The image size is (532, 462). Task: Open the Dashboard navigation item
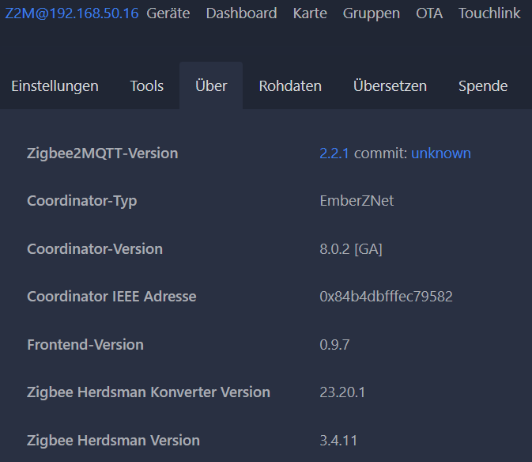[x=241, y=13]
